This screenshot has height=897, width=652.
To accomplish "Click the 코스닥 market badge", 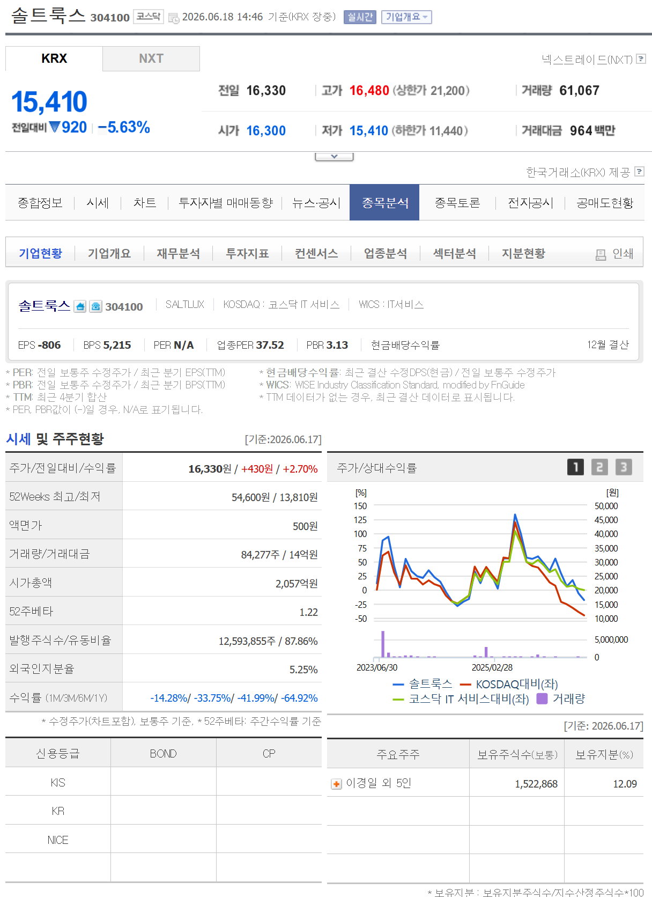I will click(x=149, y=17).
